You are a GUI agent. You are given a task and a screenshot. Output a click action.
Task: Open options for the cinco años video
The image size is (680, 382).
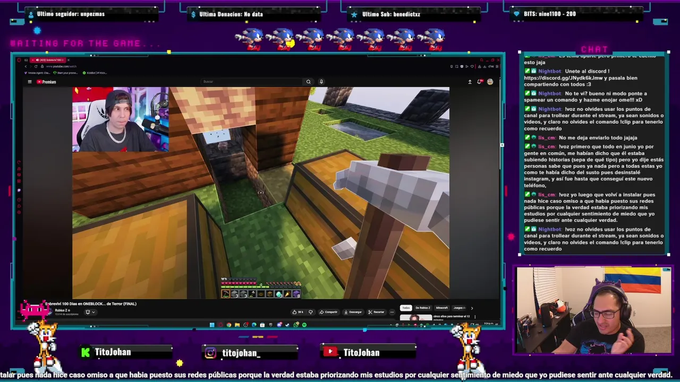475,317
